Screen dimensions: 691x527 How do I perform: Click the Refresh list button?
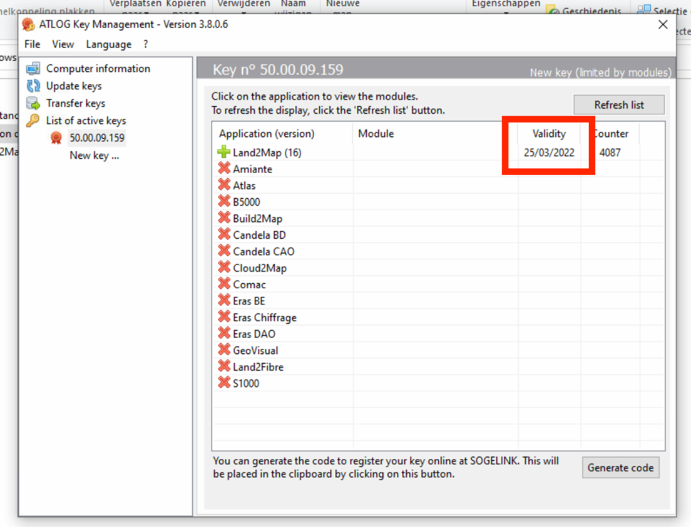point(619,105)
